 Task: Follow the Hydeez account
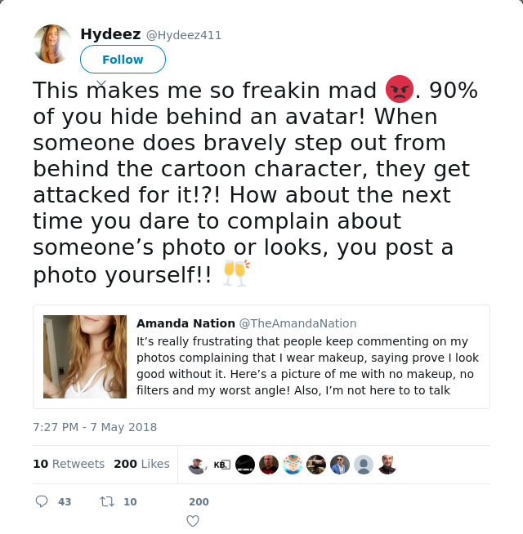tap(123, 60)
